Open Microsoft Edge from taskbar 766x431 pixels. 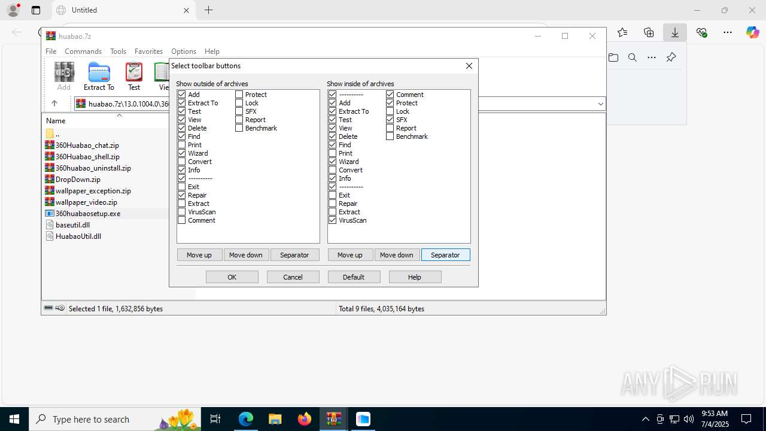[246, 419]
